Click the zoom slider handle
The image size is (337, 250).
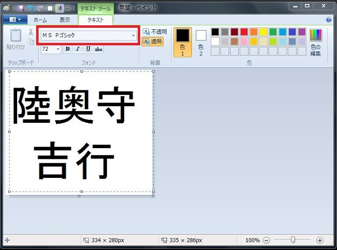pos(293,240)
